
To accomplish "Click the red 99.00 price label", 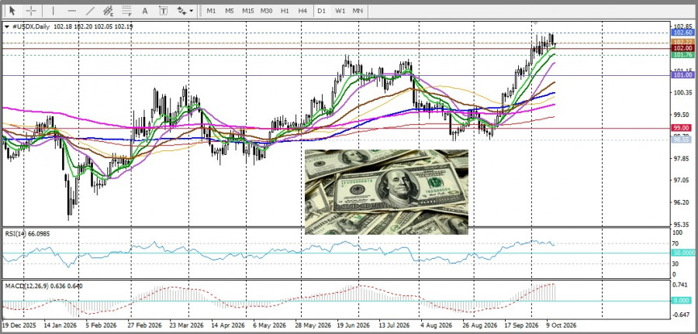I will pos(682,128).
